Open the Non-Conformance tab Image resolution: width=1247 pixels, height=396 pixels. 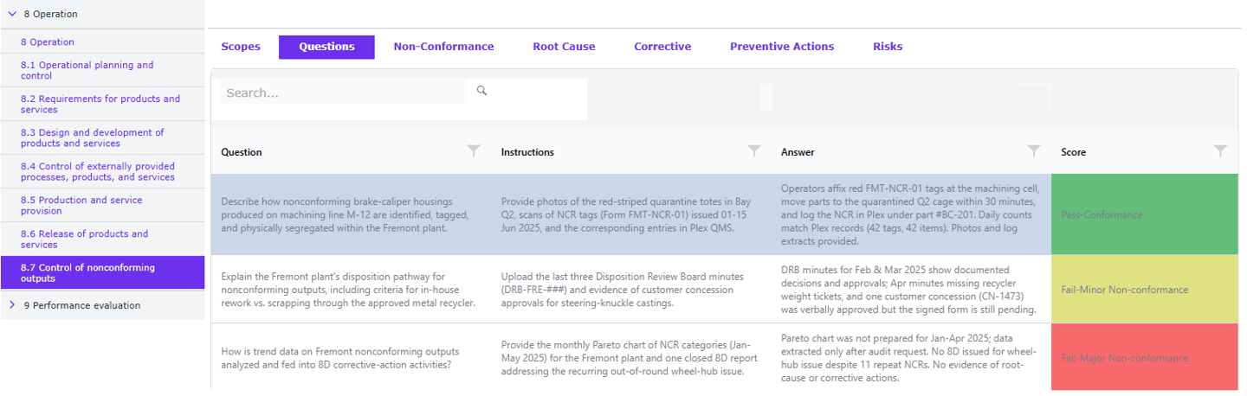click(443, 47)
